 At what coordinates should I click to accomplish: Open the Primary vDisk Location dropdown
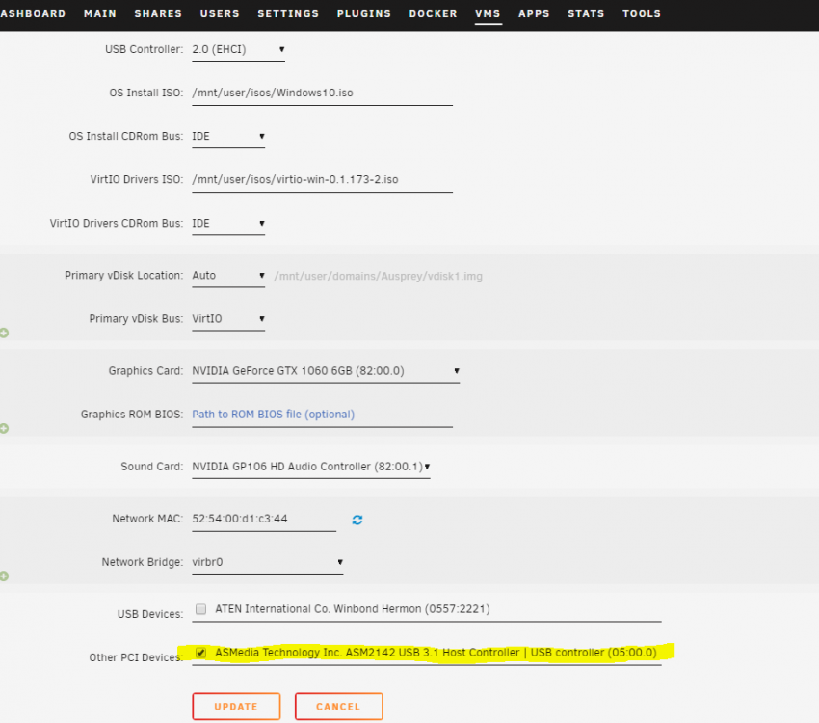tap(228, 276)
